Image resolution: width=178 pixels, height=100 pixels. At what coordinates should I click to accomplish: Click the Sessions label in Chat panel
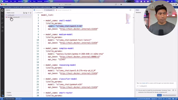pyautogui.click(x=139, y=12)
